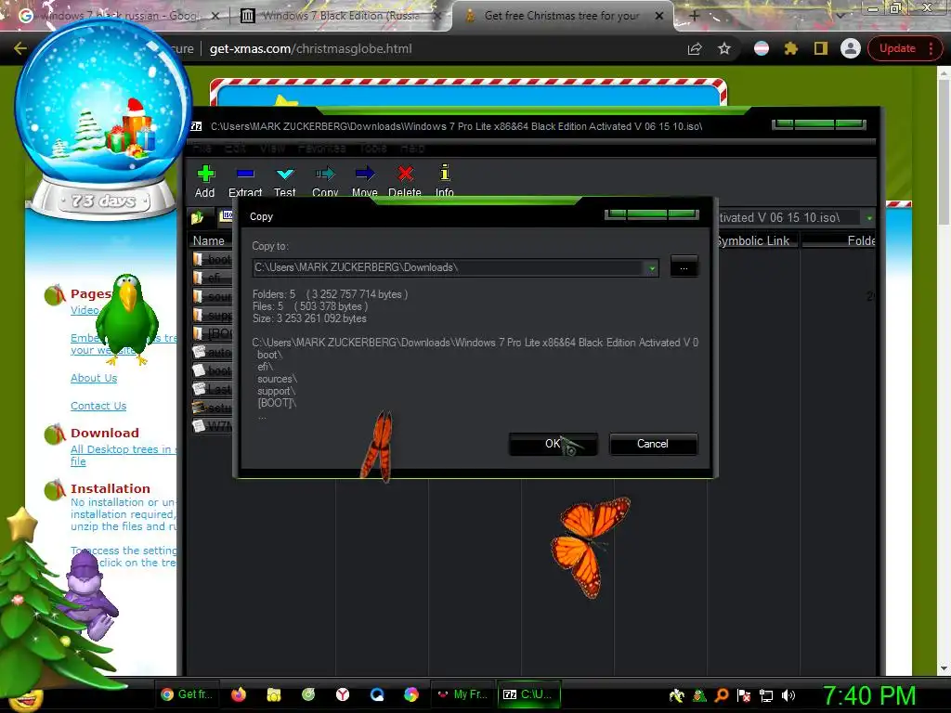Click Cancel in the Copy dialog
The height and width of the screenshot is (713, 951).
tap(653, 444)
